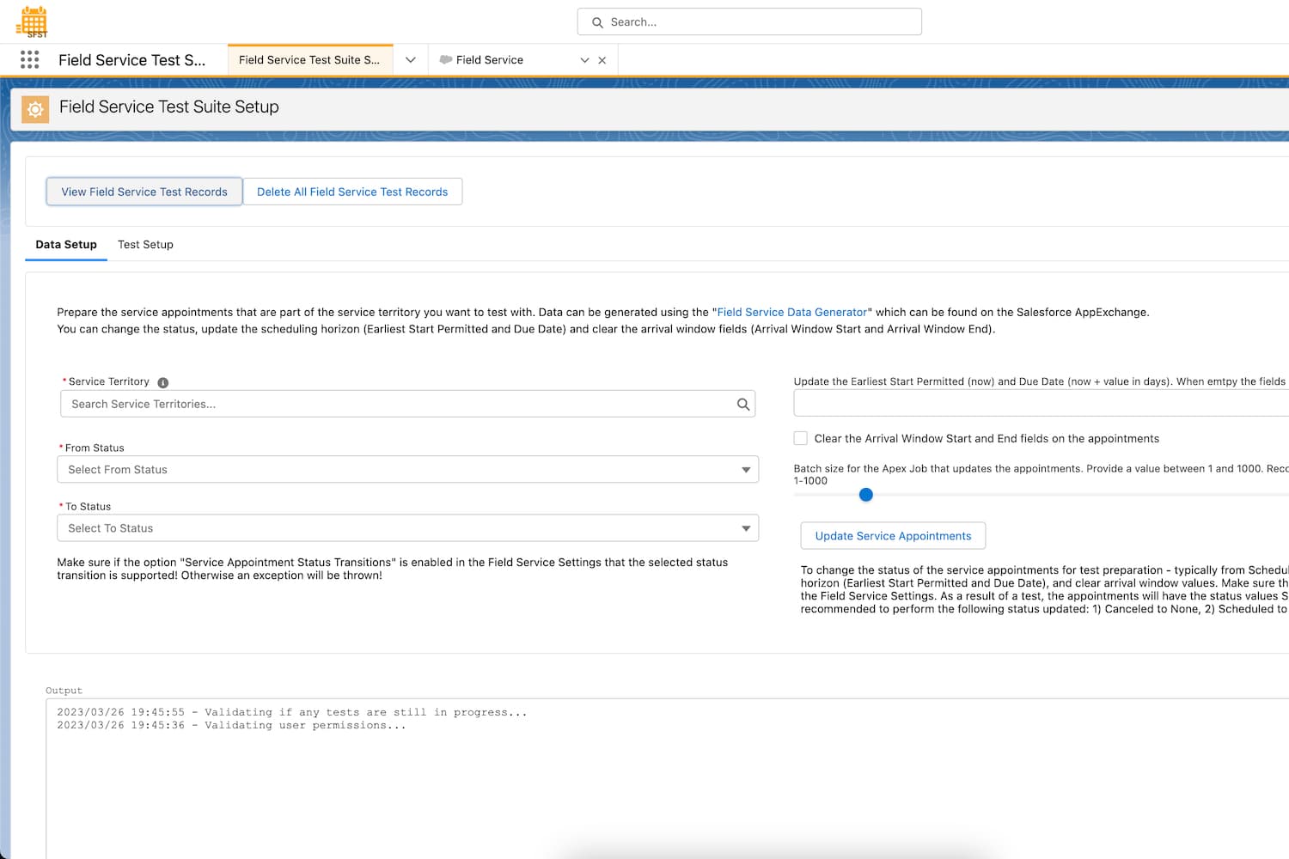Open the Select From Status dropdown
Viewport: 1289px width, 859px height.
[408, 469]
